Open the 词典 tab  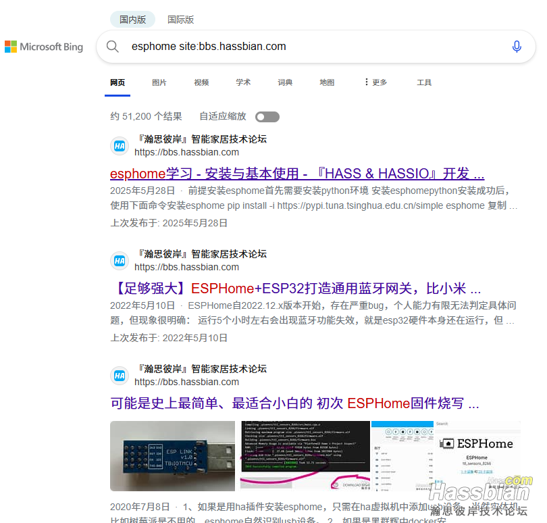click(x=285, y=82)
